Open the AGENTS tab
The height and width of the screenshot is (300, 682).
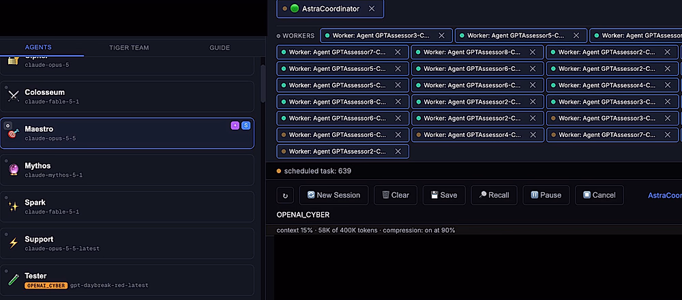(38, 48)
